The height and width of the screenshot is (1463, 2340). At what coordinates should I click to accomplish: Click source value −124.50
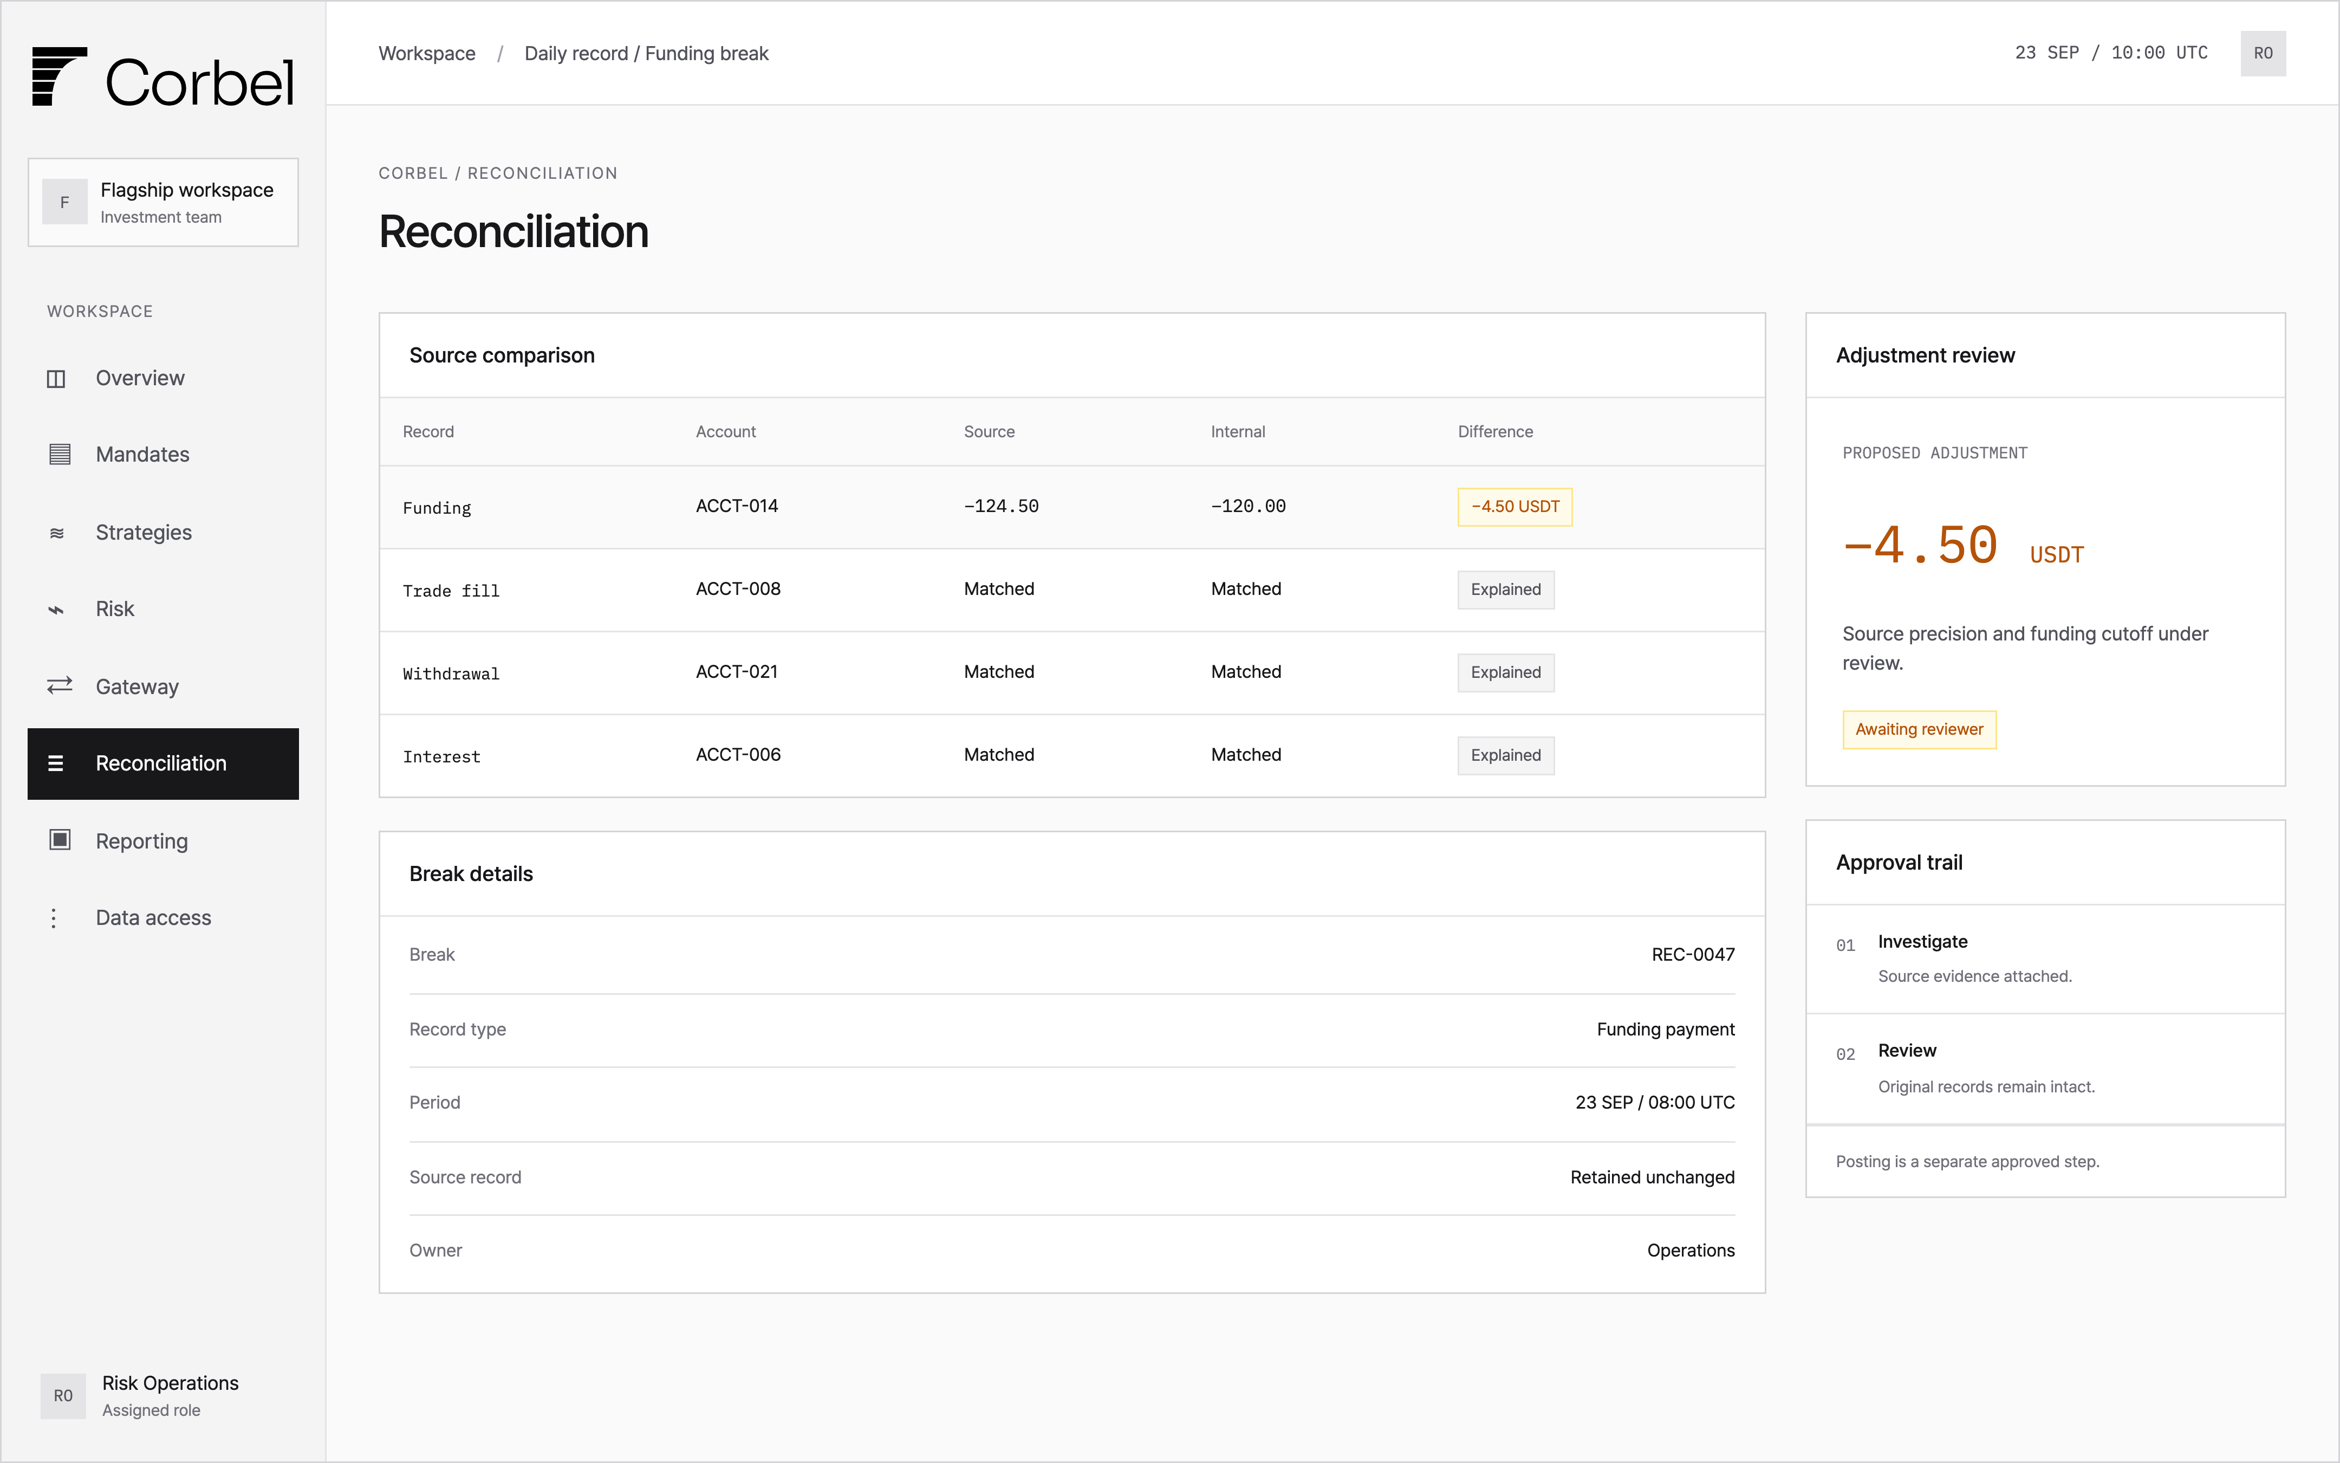pyautogui.click(x=1001, y=506)
